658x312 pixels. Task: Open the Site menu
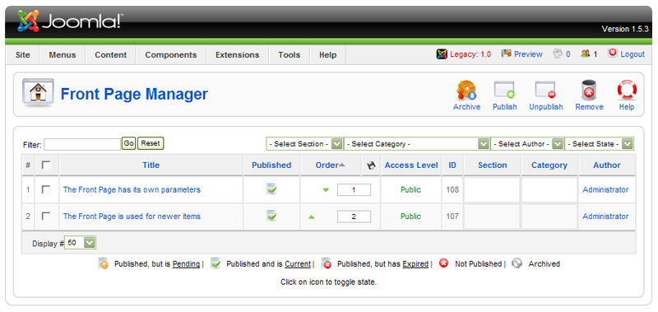(23, 55)
